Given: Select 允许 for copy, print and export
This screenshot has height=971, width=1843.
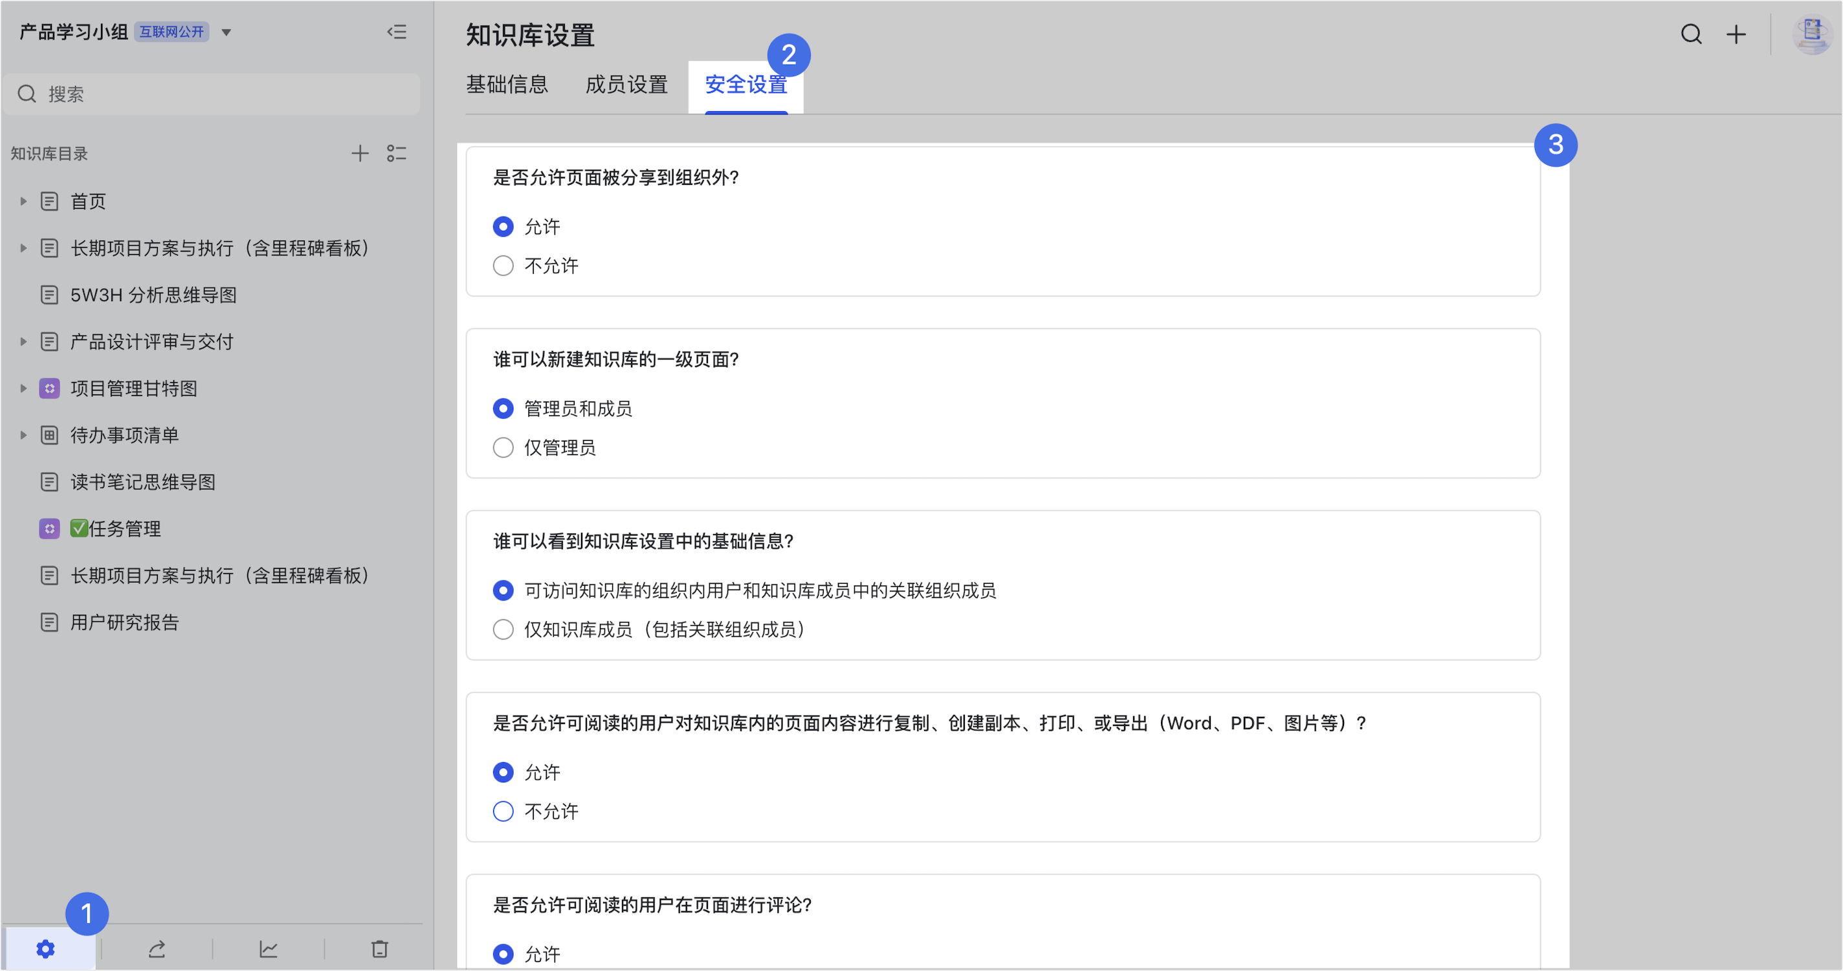Looking at the screenshot, I should [503, 773].
